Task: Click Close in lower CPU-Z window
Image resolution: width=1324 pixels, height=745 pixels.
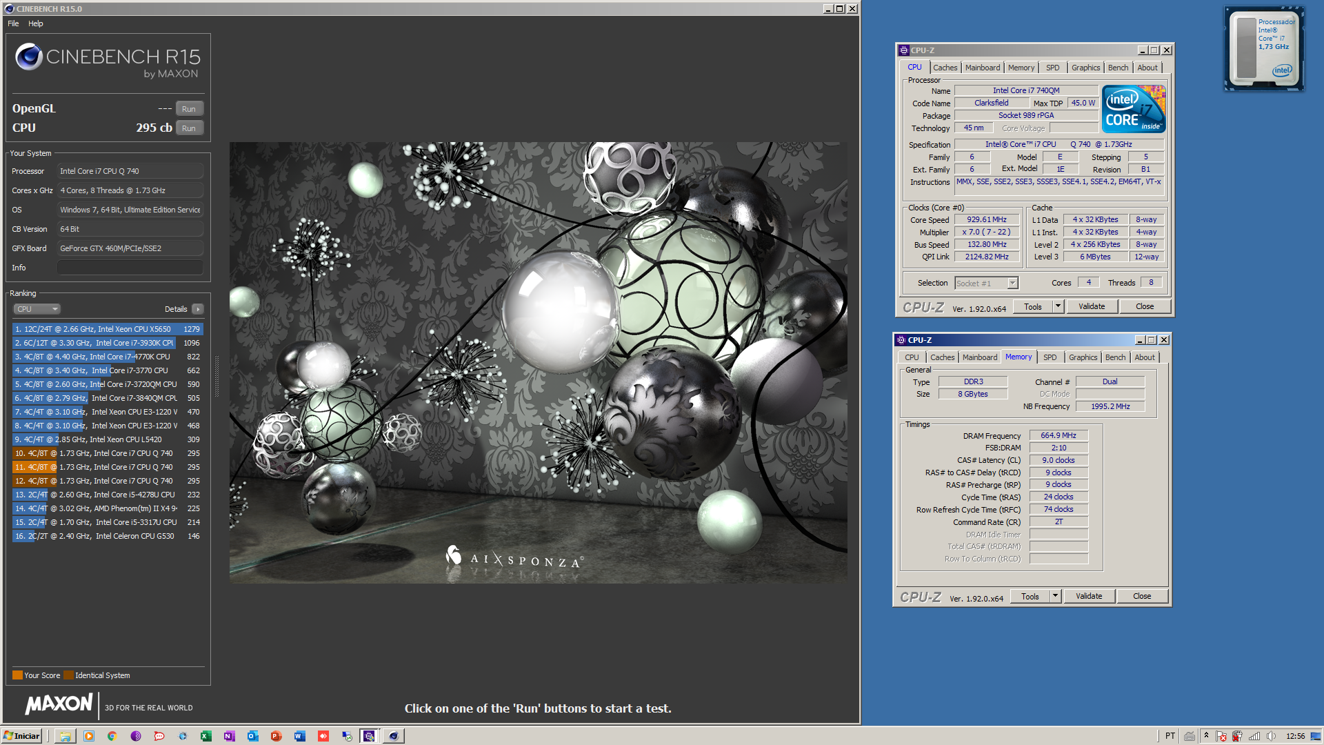Action: (x=1142, y=596)
